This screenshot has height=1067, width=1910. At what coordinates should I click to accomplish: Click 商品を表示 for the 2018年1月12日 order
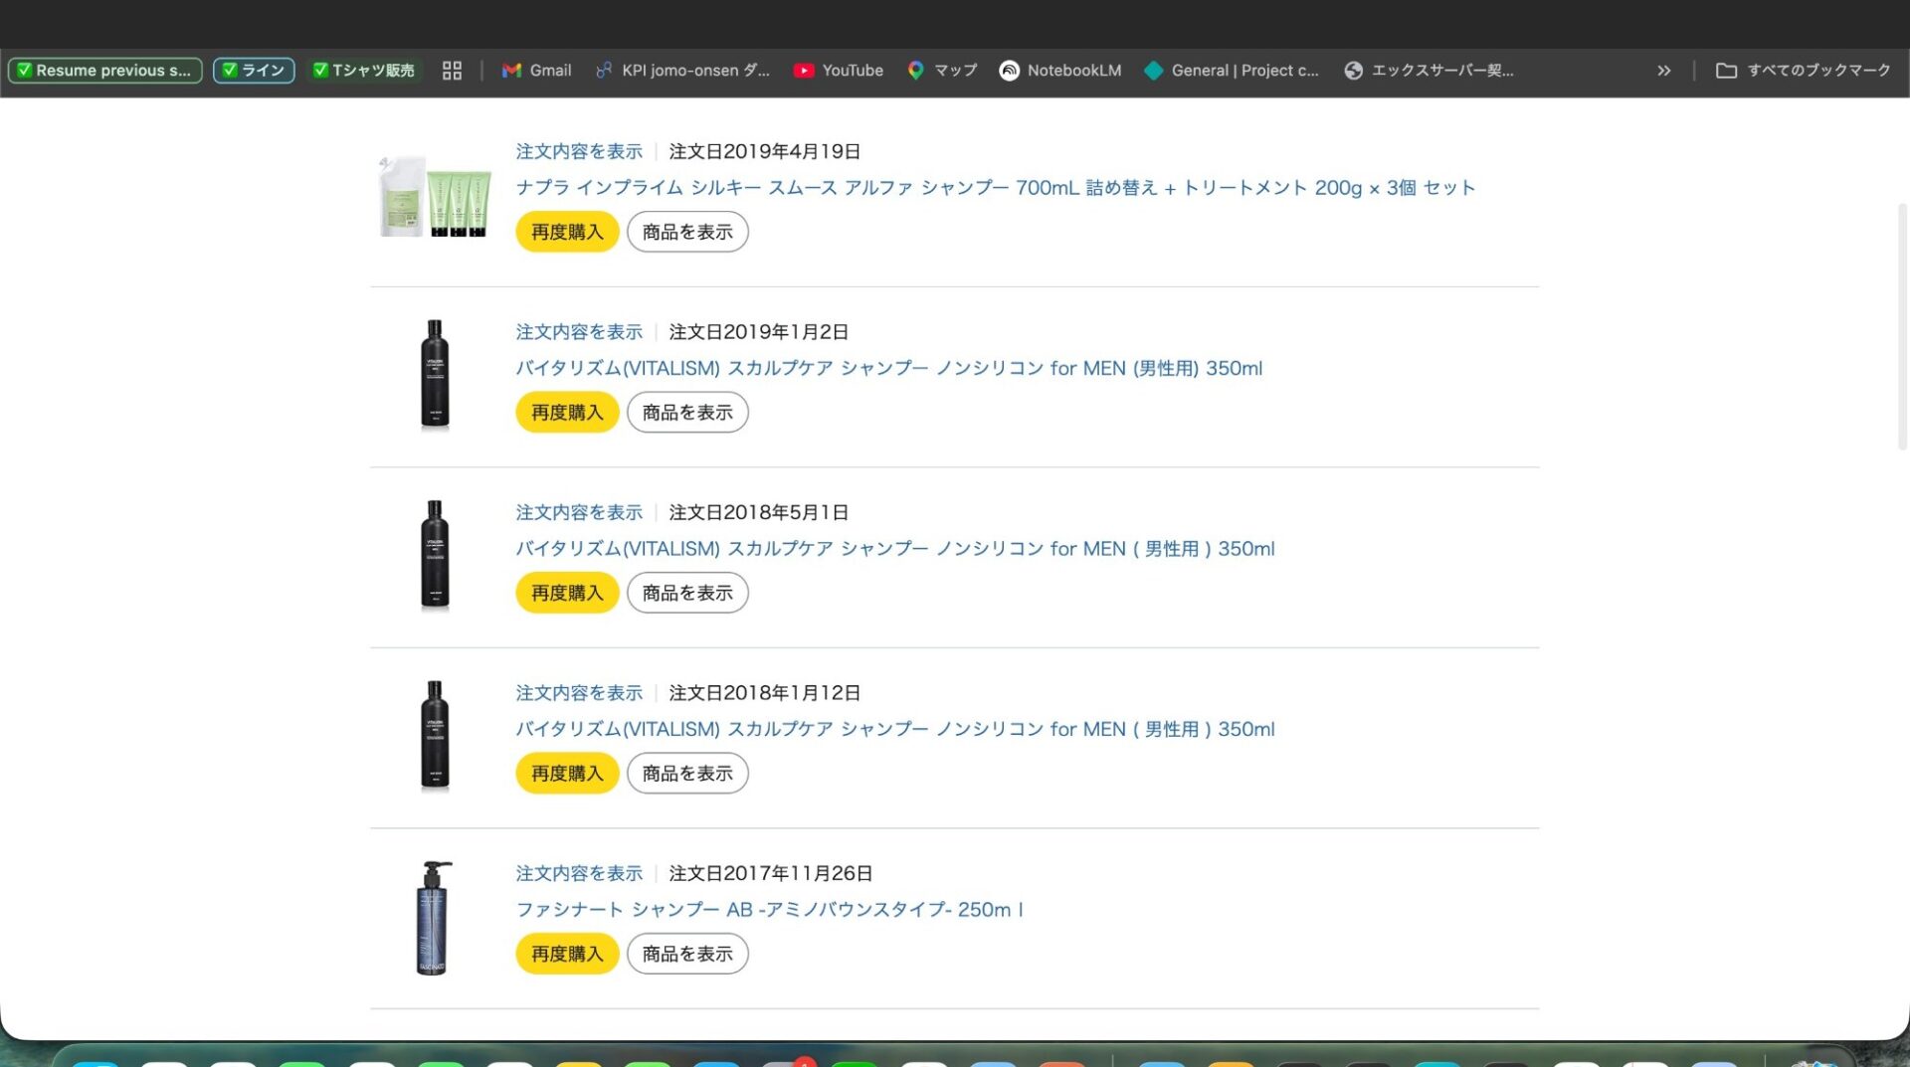687,774
